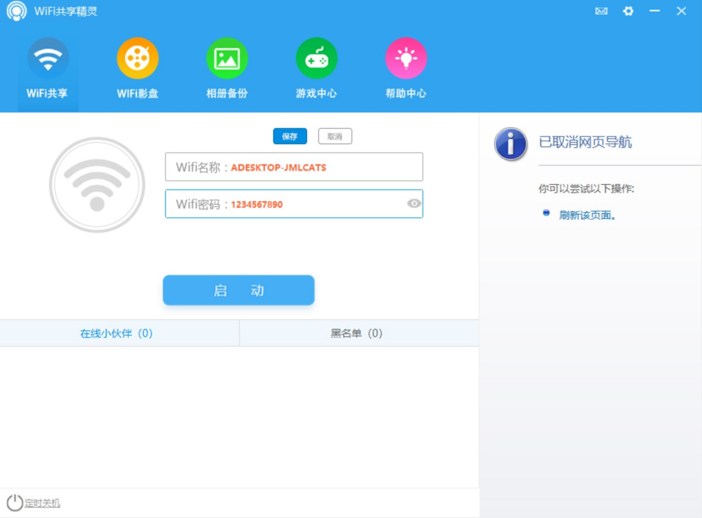Click into the Wifi名称 input field
This screenshot has height=518, width=702.
[x=322, y=168]
